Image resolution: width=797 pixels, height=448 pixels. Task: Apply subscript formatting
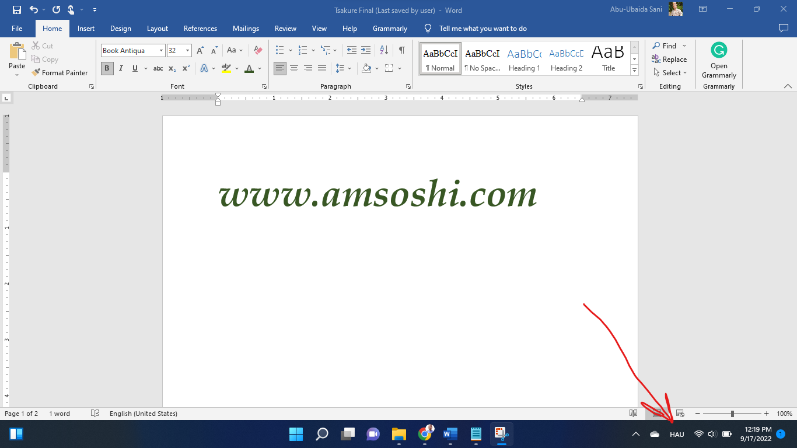172,68
